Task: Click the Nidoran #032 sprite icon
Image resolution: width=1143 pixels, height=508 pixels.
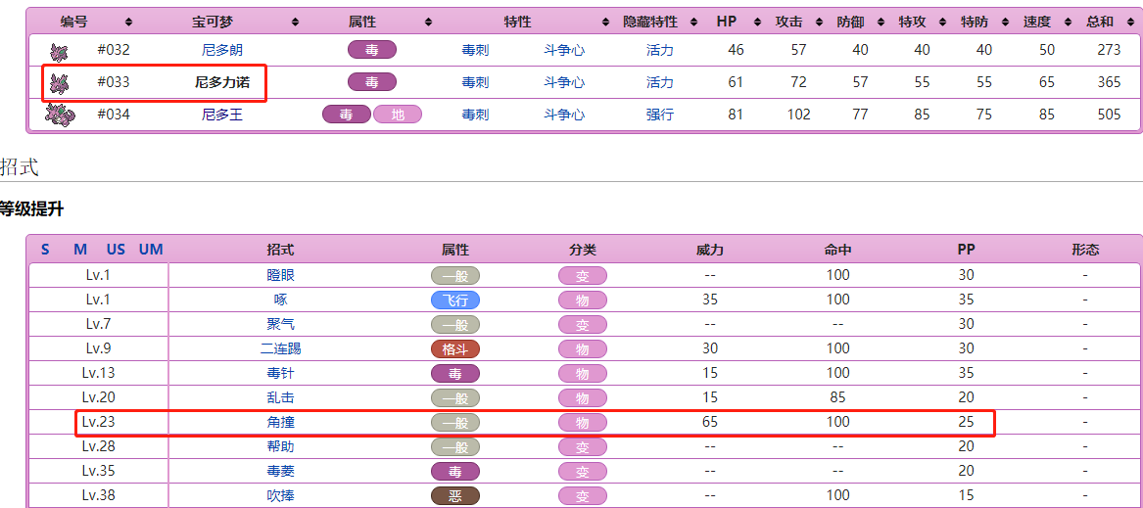Action: (x=59, y=52)
